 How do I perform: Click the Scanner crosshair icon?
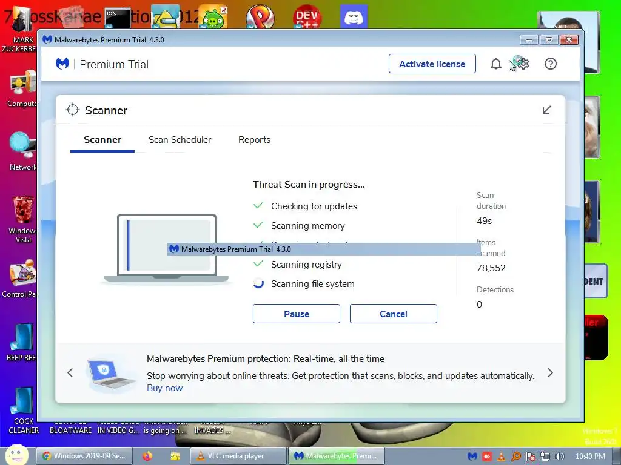[73, 110]
